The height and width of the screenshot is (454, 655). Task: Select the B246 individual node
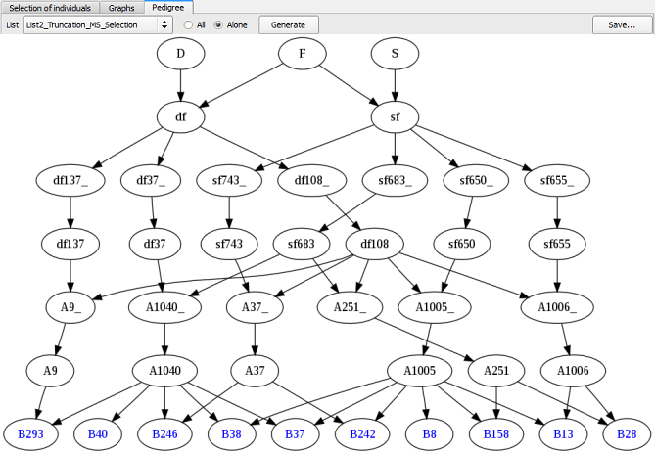pos(164,432)
